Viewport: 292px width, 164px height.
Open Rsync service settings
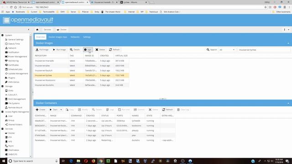pyautogui.click(x=11, y=146)
